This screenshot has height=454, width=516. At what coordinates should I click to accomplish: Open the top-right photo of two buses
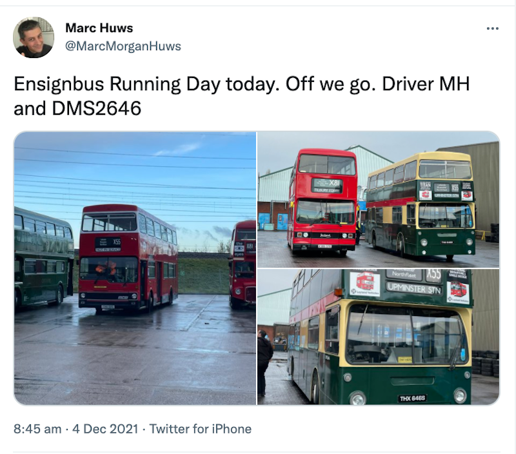(x=378, y=199)
